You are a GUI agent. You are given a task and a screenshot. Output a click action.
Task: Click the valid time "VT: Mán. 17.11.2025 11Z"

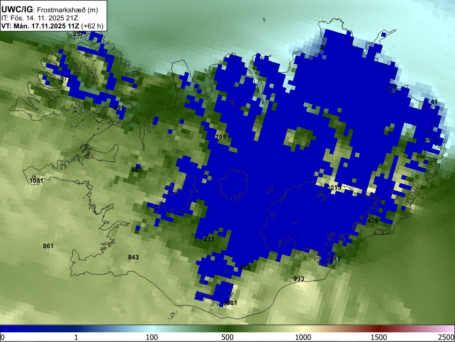coord(40,26)
